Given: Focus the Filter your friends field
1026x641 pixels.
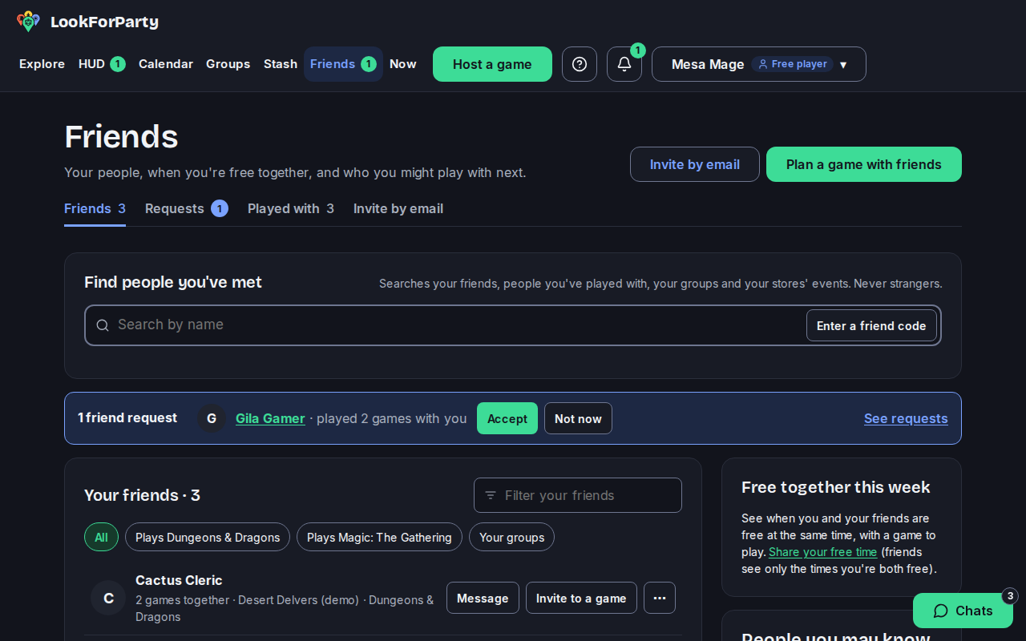Looking at the screenshot, I should pyautogui.click(x=578, y=495).
